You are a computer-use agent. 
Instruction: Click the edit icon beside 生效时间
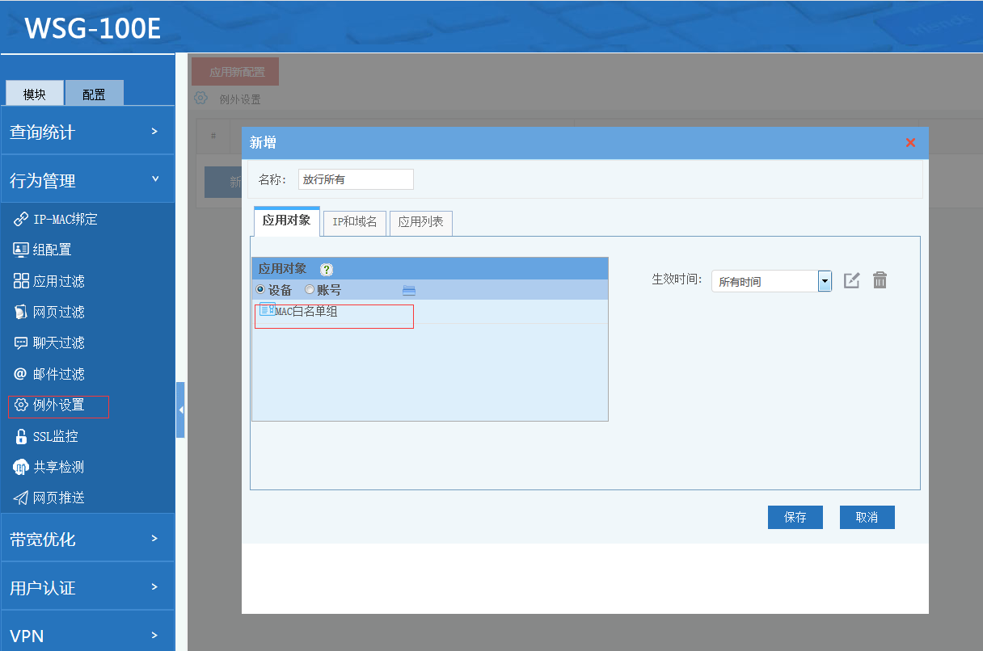pos(852,280)
